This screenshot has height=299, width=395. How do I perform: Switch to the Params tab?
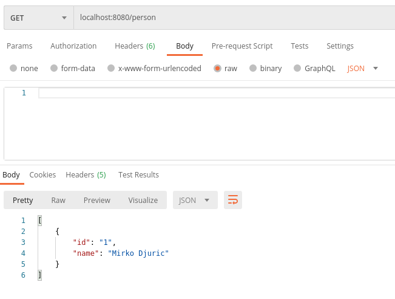pyautogui.click(x=19, y=46)
